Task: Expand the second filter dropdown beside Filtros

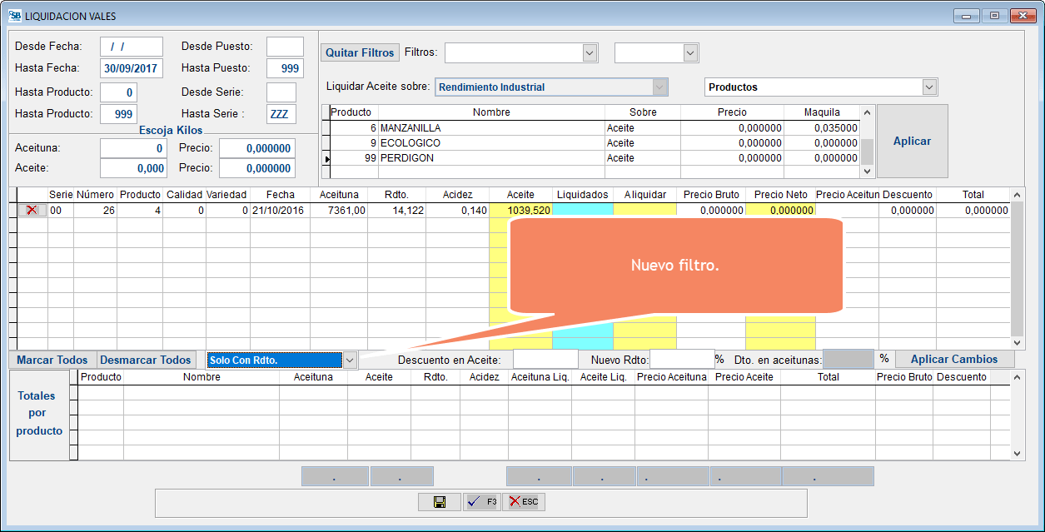Action: click(689, 53)
